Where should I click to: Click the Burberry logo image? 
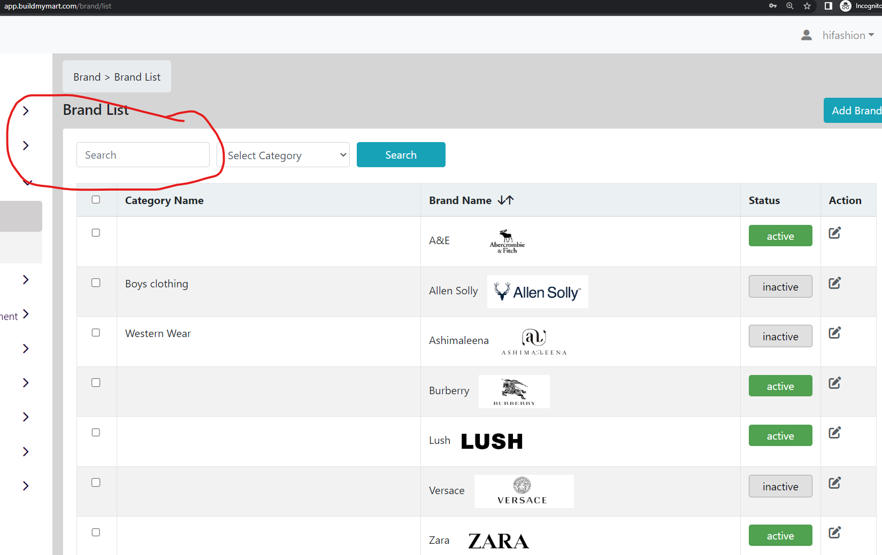514,392
